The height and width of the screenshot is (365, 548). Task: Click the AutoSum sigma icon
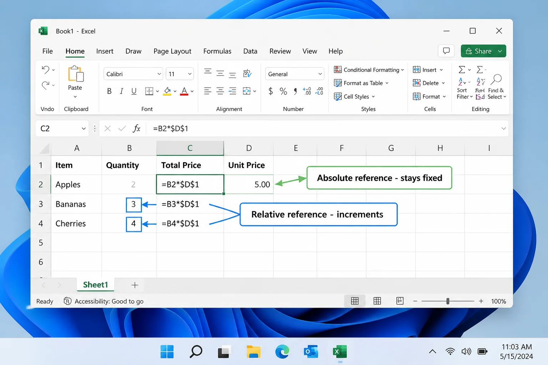pyautogui.click(x=462, y=70)
